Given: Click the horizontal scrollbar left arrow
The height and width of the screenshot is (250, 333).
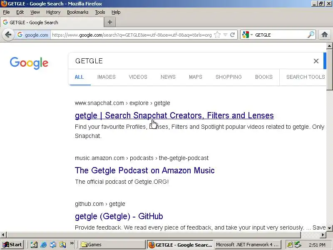Looking at the screenshot, I should 3,235.
